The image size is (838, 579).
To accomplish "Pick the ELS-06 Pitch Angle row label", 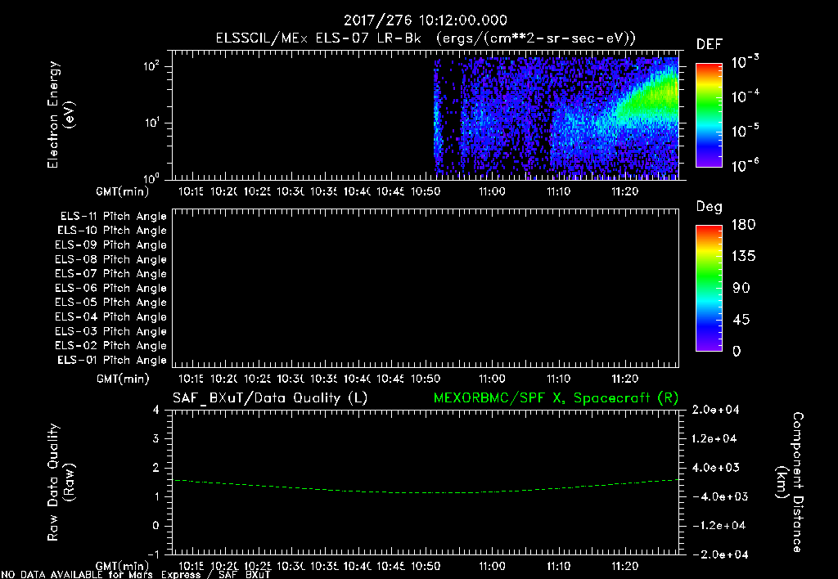I will (110, 289).
